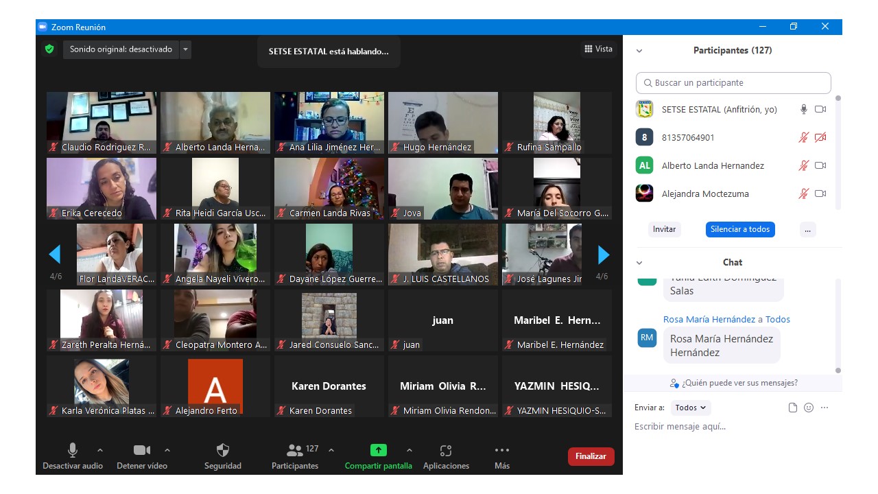Click in Buscar un participante field
This screenshot has height=494, width=878.
click(x=733, y=83)
